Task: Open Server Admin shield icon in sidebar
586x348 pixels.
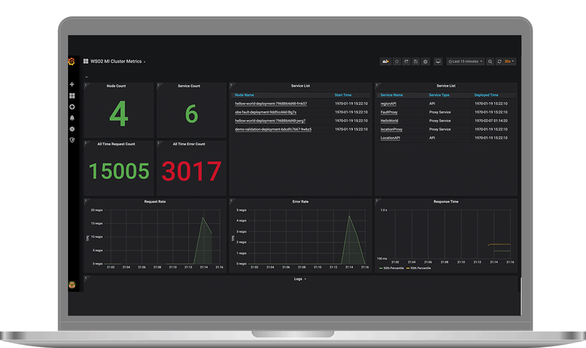Action: click(72, 140)
